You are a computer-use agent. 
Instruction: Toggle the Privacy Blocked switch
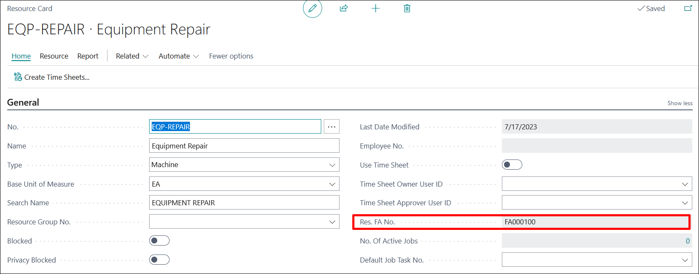click(159, 260)
